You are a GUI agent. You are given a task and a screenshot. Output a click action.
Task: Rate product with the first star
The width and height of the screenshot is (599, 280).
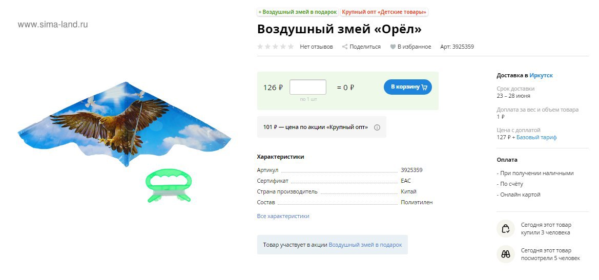pos(260,47)
